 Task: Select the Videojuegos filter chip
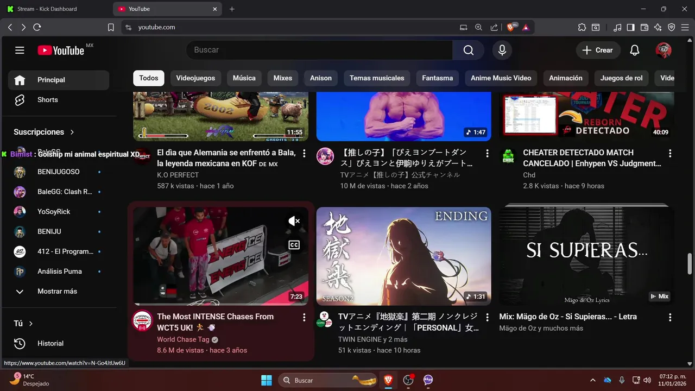[x=195, y=78]
